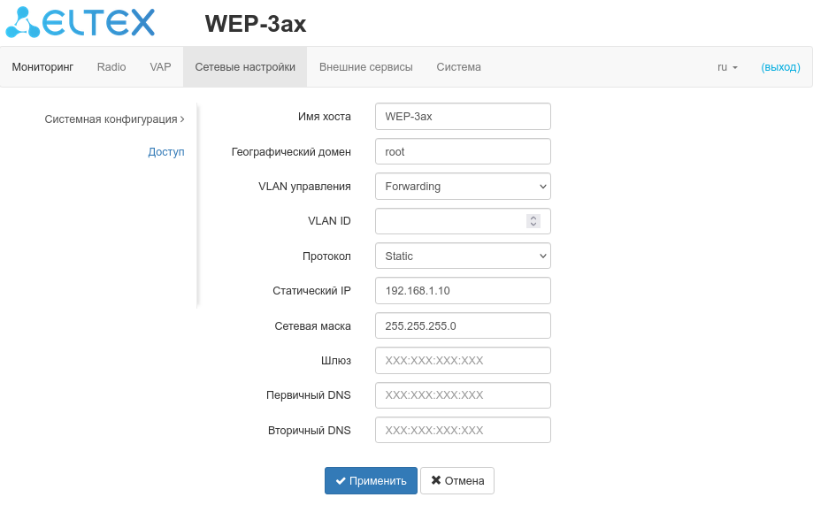Image resolution: width=813 pixels, height=505 pixels.
Task: Click the Статический IP field
Action: [x=463, y=291]
